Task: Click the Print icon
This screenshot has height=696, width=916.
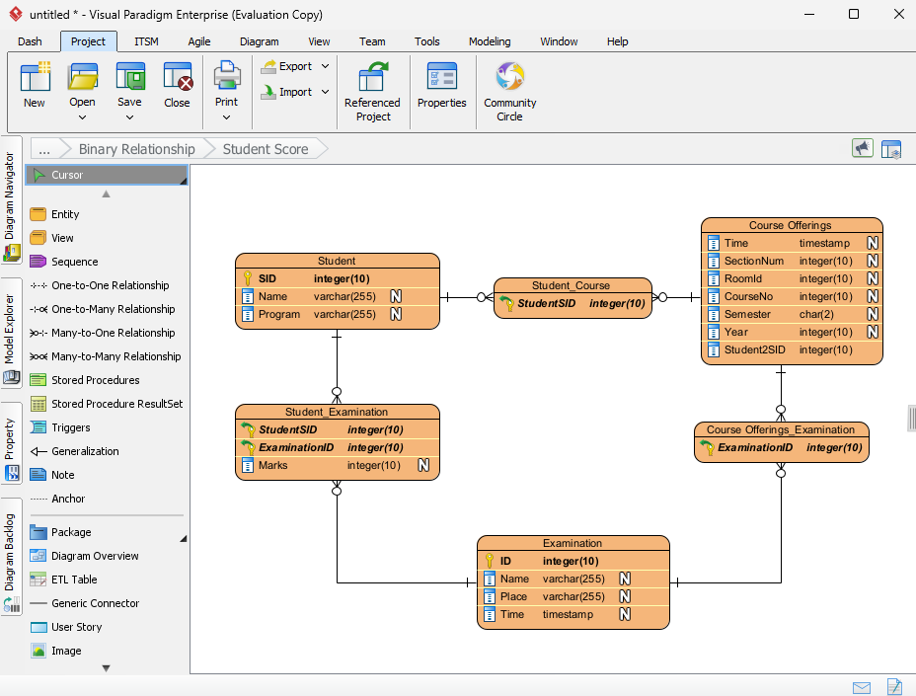Action: 227,76
